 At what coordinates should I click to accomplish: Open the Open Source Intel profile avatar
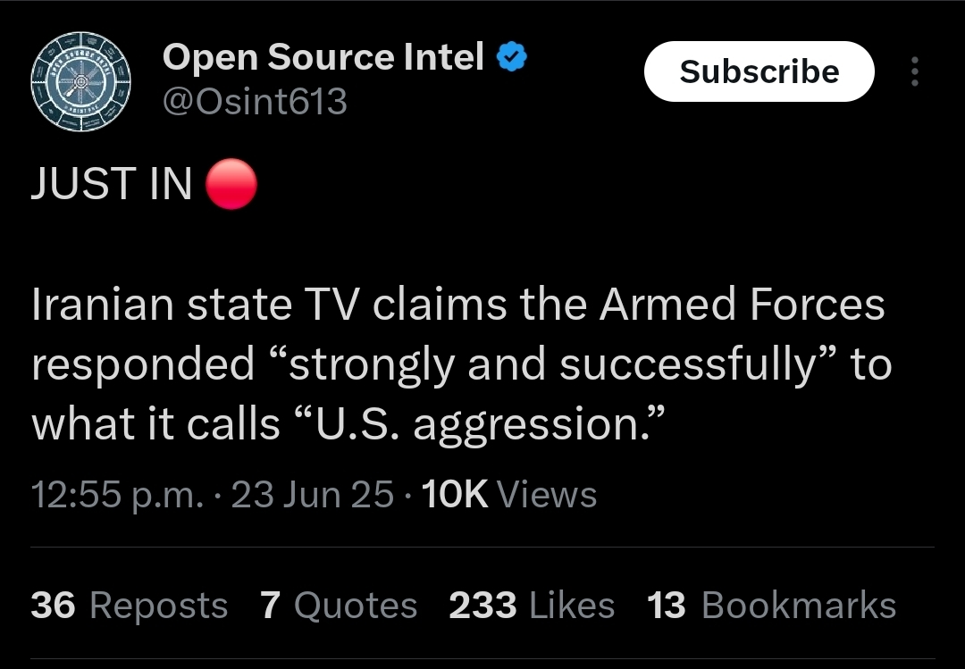click(x=80, y=81)
